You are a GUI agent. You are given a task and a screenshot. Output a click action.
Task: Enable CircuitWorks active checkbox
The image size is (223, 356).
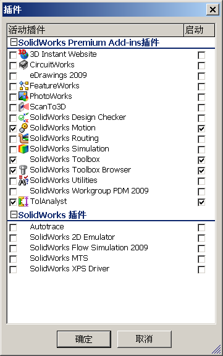tap(13, 66)
